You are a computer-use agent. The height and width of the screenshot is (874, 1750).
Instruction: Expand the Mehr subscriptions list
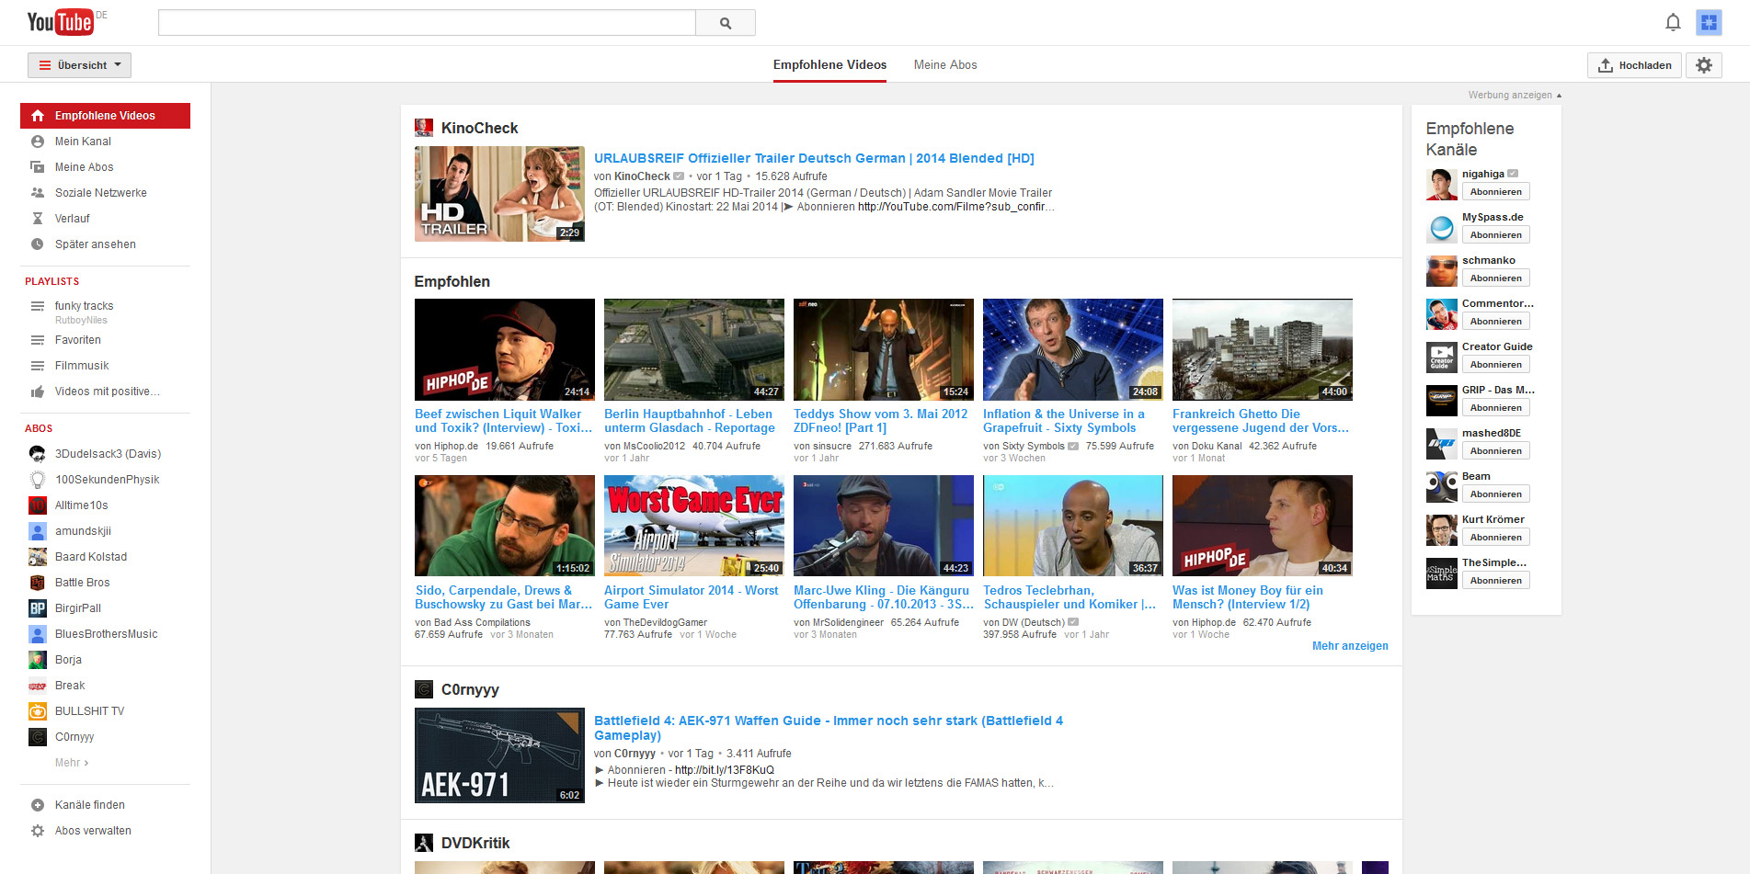71,763
